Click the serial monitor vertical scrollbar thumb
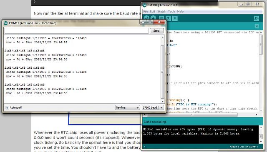267x152 pixels. click(x=162, y=72)
